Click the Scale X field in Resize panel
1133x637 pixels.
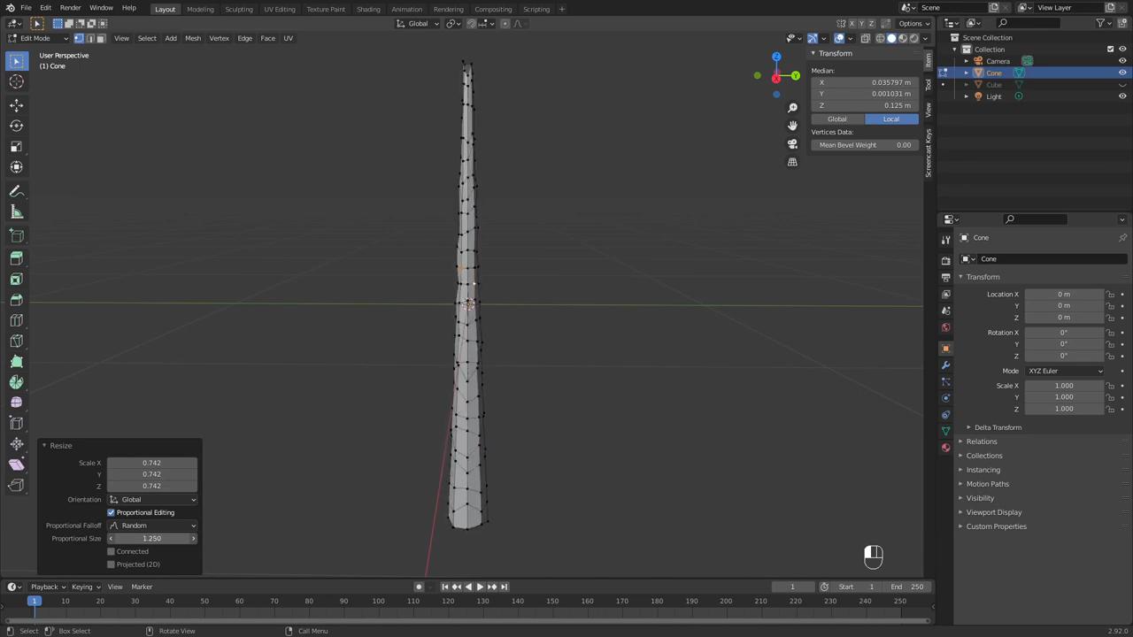(152, 463)
